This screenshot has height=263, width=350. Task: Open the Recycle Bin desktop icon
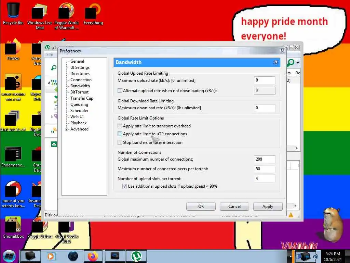coord(13,13)
